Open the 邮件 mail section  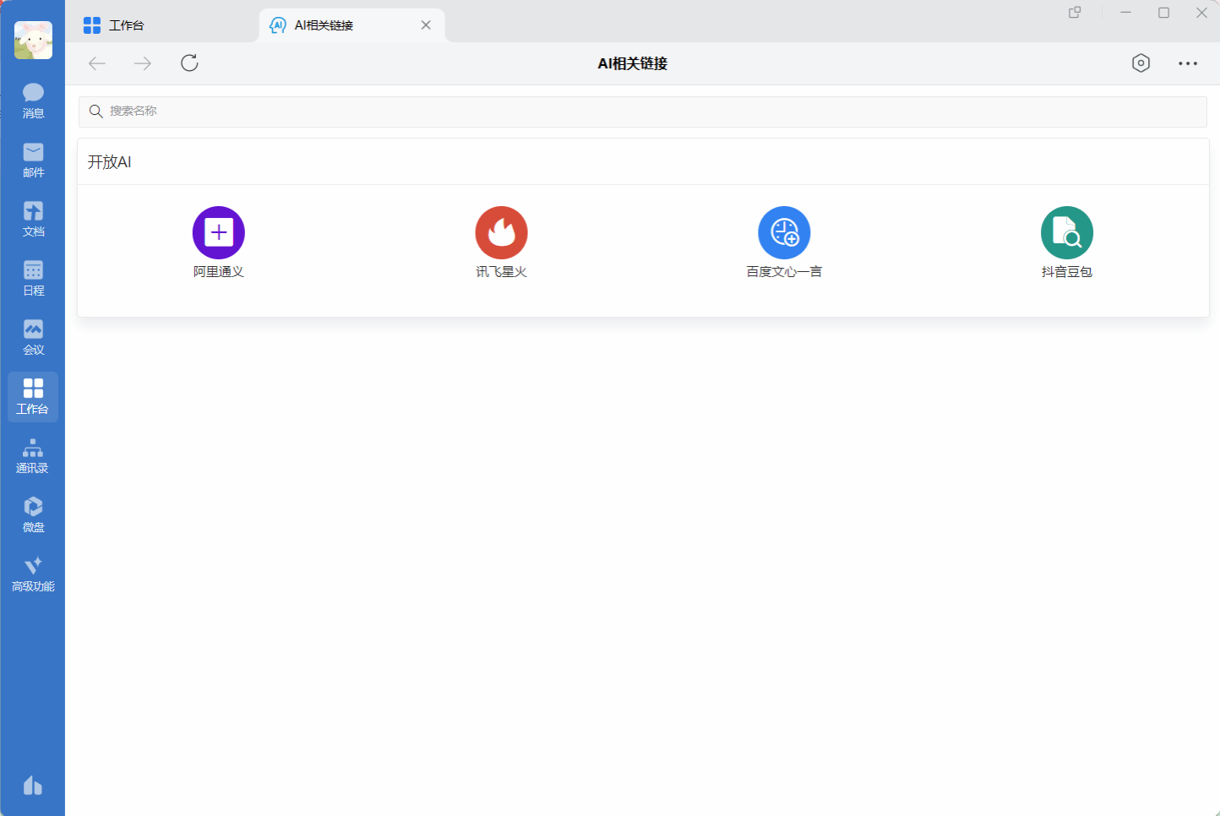coord(33,160)
